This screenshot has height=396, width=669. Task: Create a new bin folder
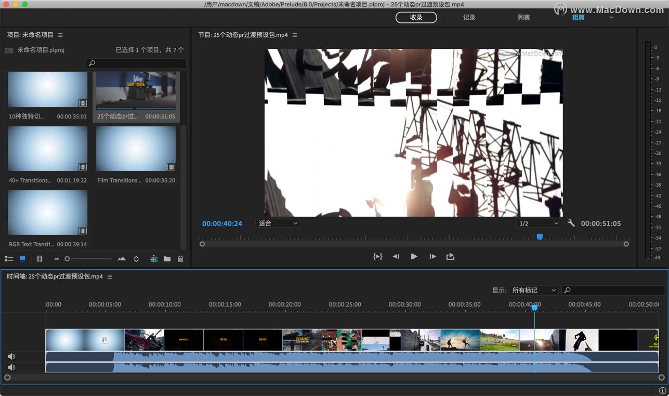(167, 259)
